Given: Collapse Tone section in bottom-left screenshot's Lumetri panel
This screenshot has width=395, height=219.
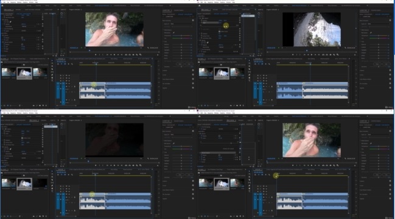Looking at the screenshot, I should [x=163, y=152].
